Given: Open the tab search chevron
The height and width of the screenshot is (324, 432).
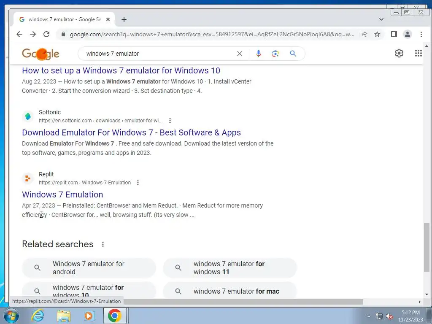Looking at the screenshot, I should click(381, 19).
